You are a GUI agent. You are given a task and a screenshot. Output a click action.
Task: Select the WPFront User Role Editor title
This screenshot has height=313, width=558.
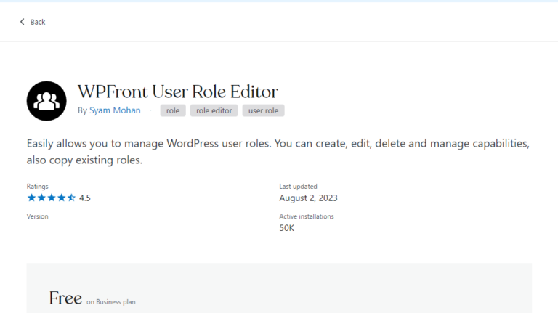pos(177,92)
